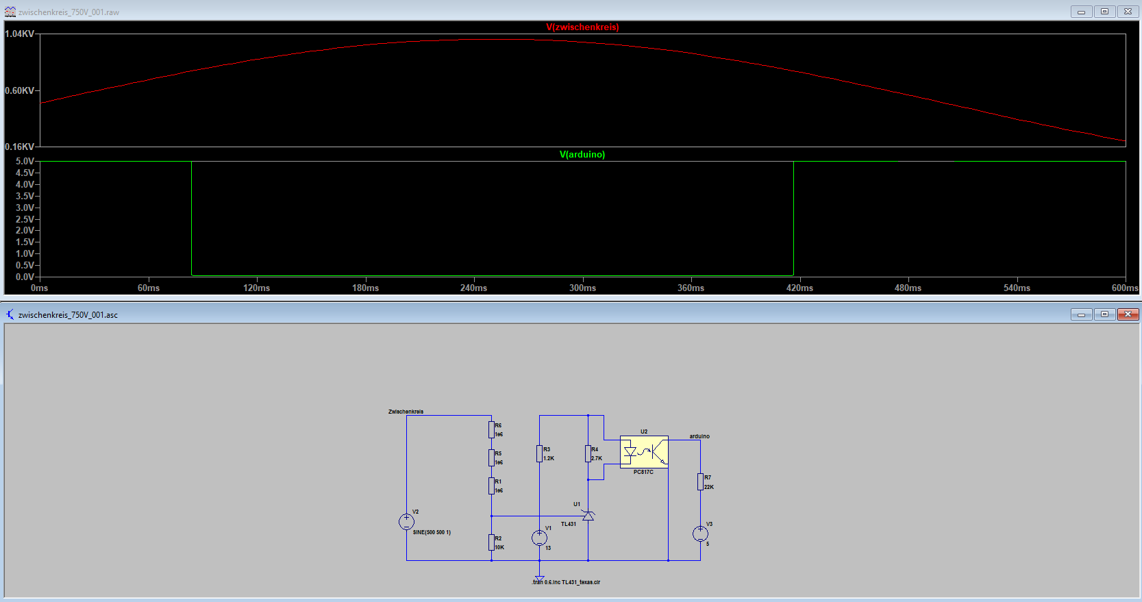The height and width of the screenshot is (602, 1142).
Task: Select the TL431 shunt regulator U1 symbol
Action: coord(588,515)
